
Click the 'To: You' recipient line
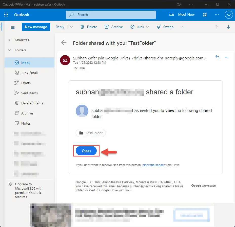(x=79, y=68)
